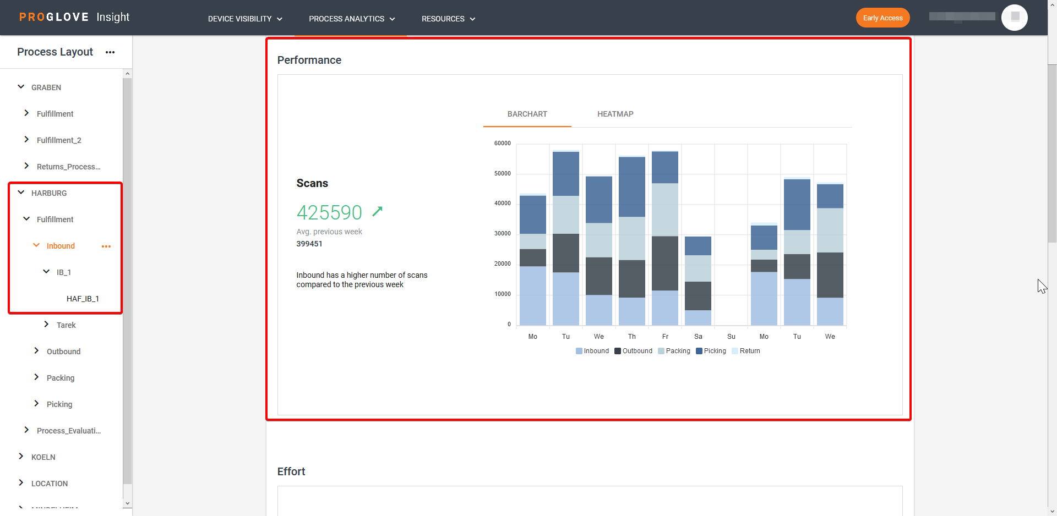Screen dimensions: 1057x516
Task: Toggle Inbound series in chart legend
Action: (592, 351)
